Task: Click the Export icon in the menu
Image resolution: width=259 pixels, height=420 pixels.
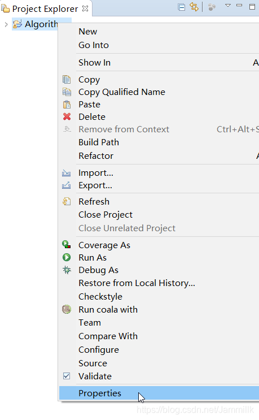Action: coord(66,185)
